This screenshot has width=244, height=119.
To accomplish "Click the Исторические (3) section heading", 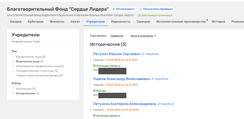I will pyautogui.click(x=108, y=44).
